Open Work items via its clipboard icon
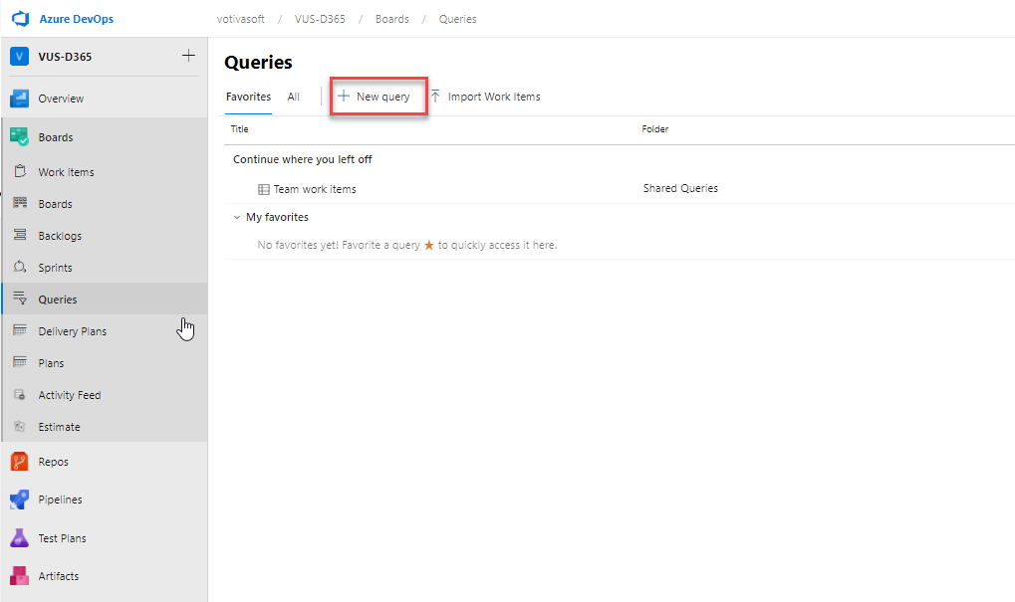This screenshot has width=1015, height=602. pos(20,171)
